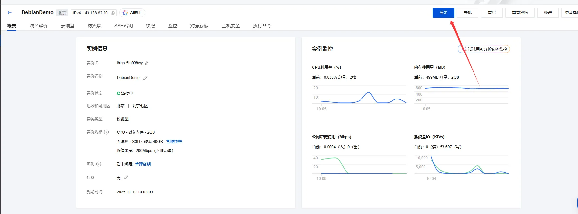Click the info icon next to 密钥
This screenshot has height=214, width=578.
point(99,164)
